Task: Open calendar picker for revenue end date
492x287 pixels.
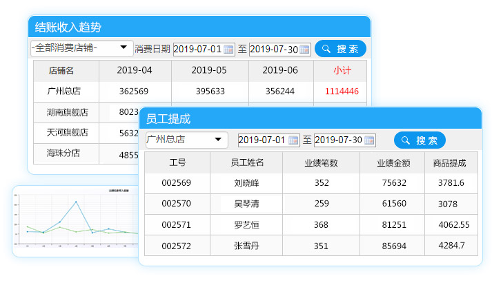Action: (x=305, y=49)
